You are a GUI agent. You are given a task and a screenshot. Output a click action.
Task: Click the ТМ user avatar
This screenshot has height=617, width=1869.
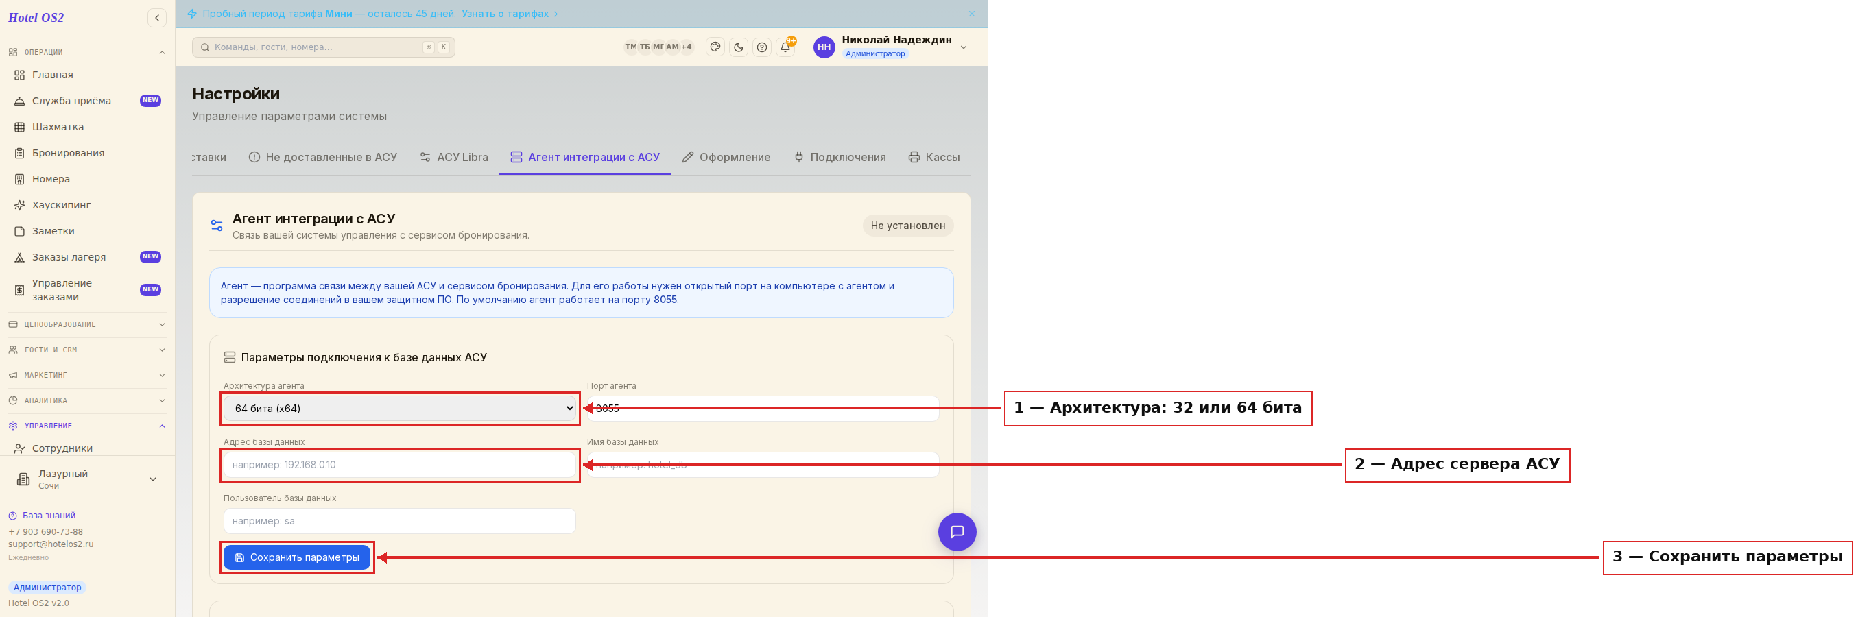[630, 47]
